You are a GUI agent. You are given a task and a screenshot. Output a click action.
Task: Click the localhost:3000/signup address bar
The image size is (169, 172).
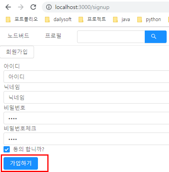click(x=105, y=7)
